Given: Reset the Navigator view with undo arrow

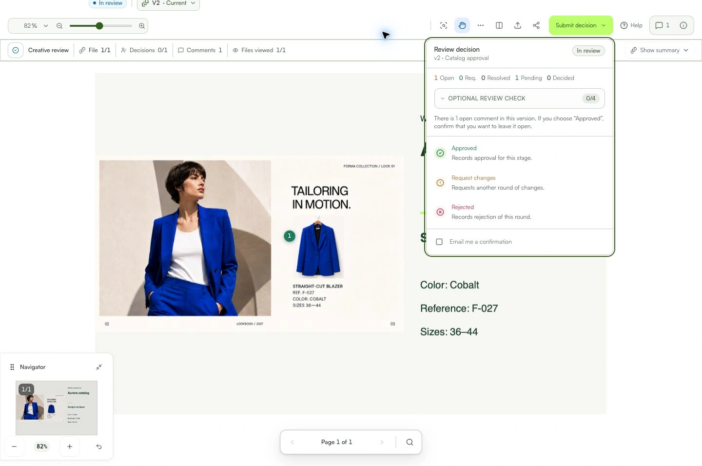Looking at the screenshot, I should pos(99,447).
